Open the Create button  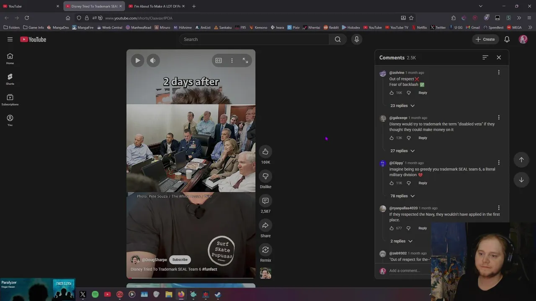click(485, 39)
